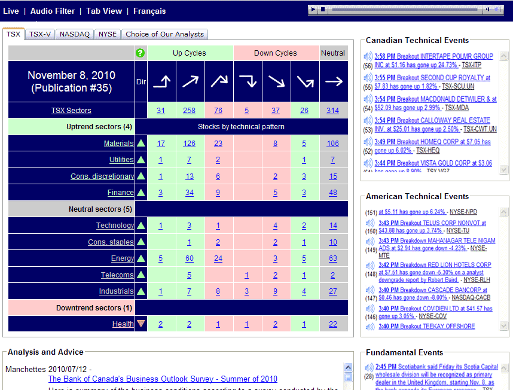Click the right-then-down arrow cycle icon
The image size is (513, 390).
(x=248, y=81)
